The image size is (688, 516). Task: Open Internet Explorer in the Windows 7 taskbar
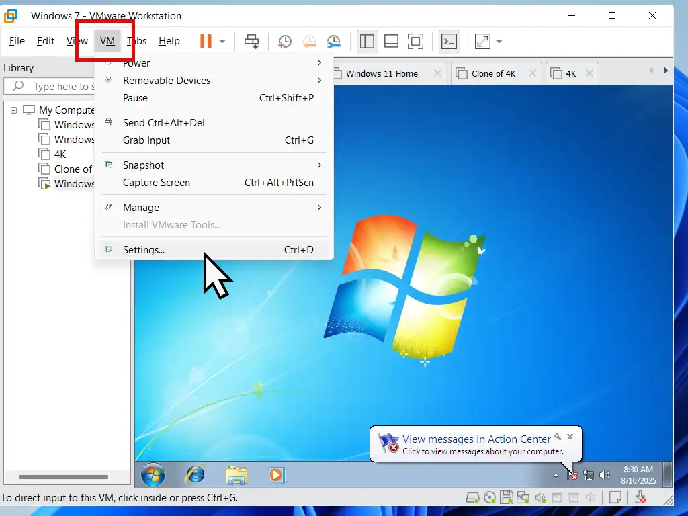pos(195,475)
